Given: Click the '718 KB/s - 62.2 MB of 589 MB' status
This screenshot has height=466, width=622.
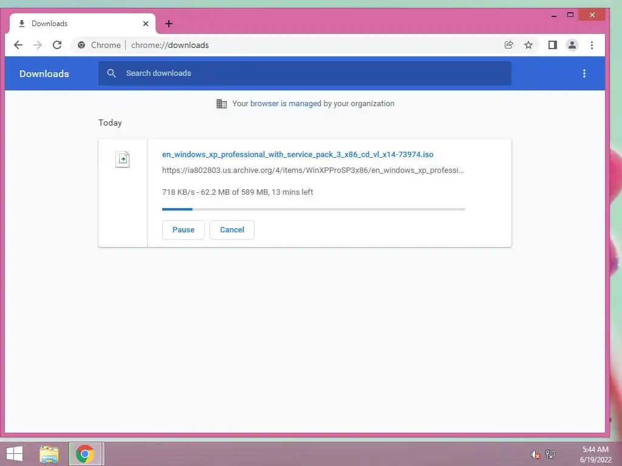Looking at the screenshot, I should coord(238,192).
